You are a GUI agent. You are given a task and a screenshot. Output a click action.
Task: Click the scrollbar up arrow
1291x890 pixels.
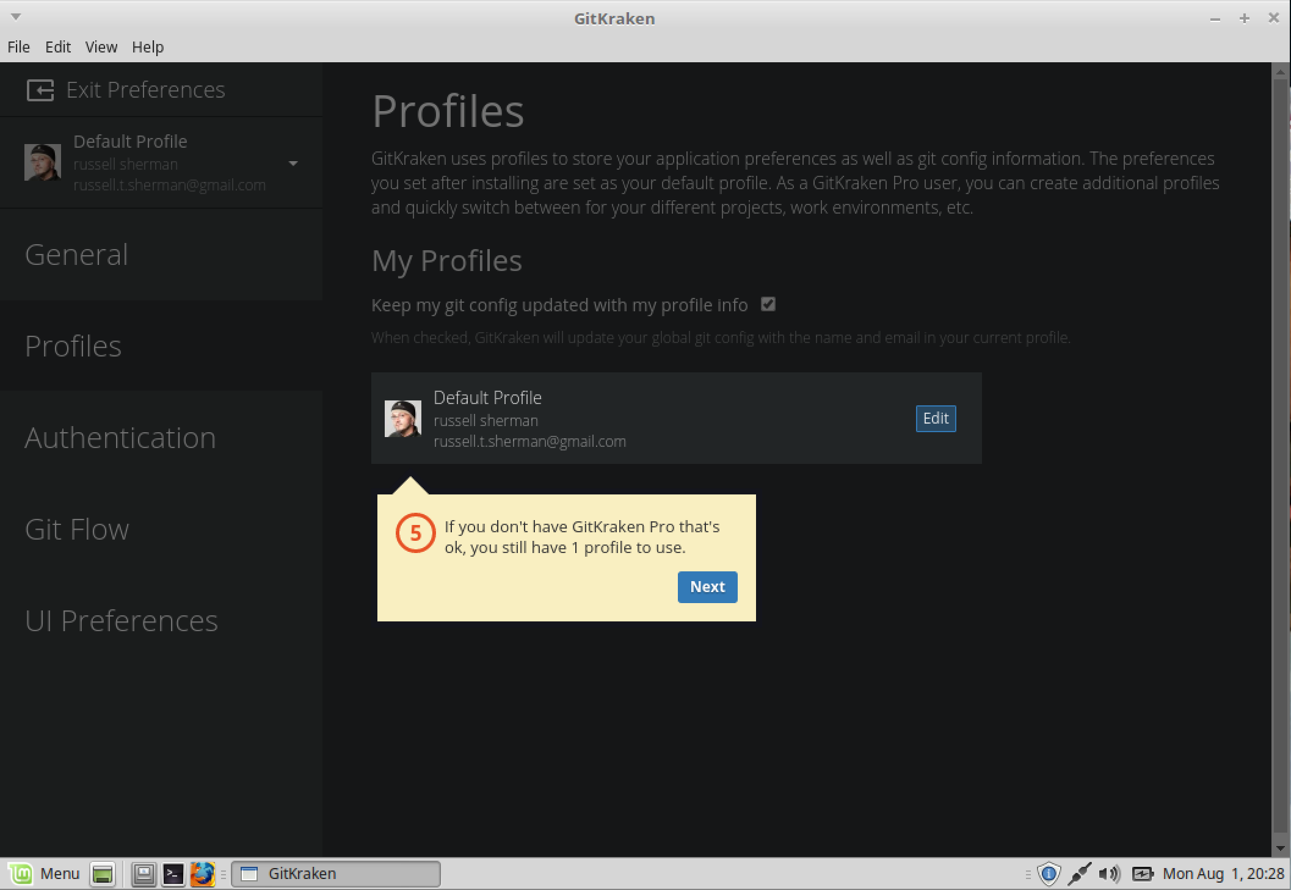(1281, 72)
